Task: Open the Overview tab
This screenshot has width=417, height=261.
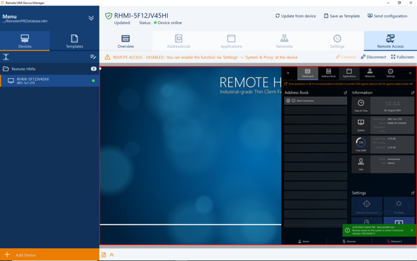Action: click(x=126, y=41)
